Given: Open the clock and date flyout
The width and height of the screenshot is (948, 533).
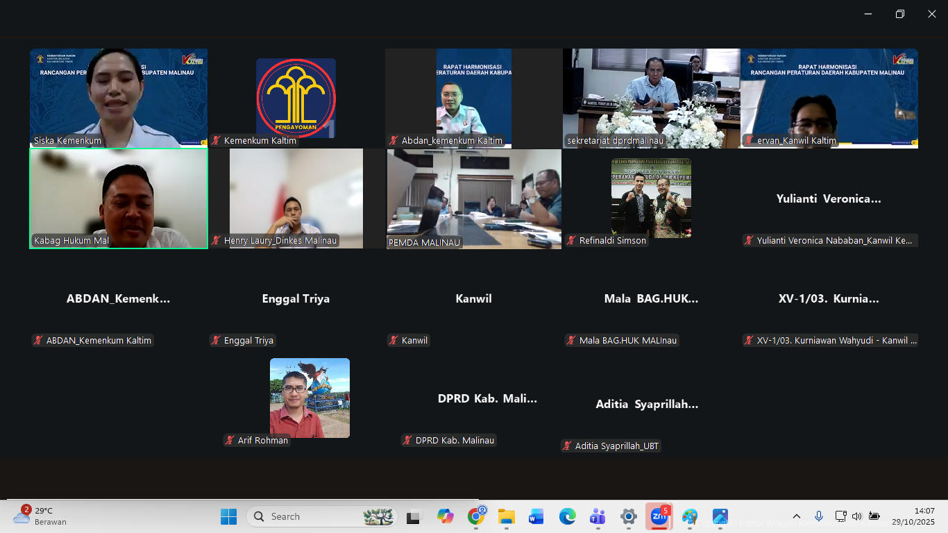Looking at the screenshot, I should (924, 516).
